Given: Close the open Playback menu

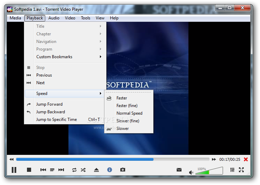Looking at the screenshot, I should (35, 18).
